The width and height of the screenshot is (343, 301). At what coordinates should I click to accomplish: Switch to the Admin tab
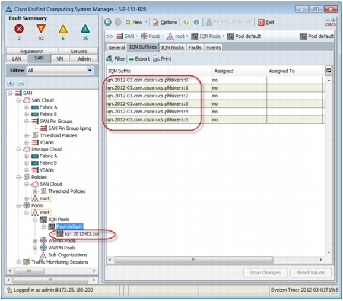84,59
